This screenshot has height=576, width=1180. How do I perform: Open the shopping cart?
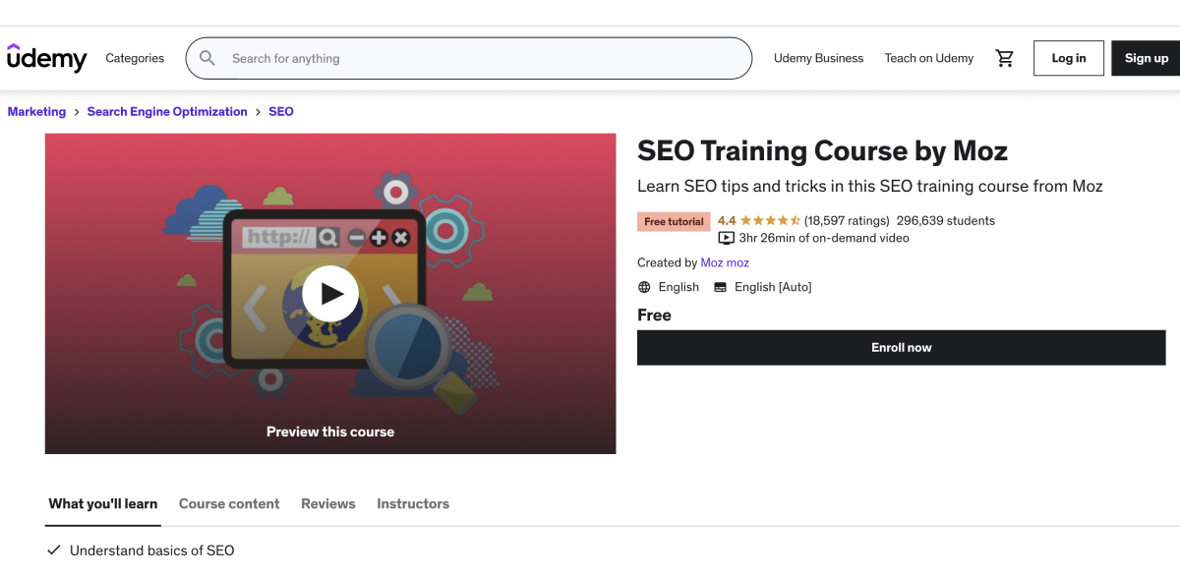1004,58
